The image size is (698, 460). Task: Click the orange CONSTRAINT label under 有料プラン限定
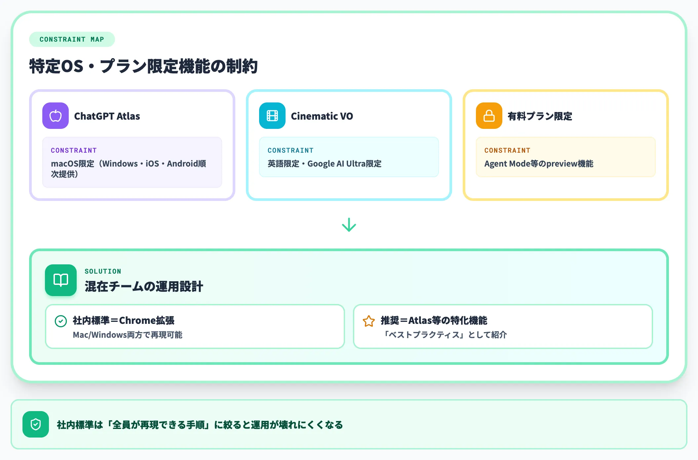tap(508, 150)
